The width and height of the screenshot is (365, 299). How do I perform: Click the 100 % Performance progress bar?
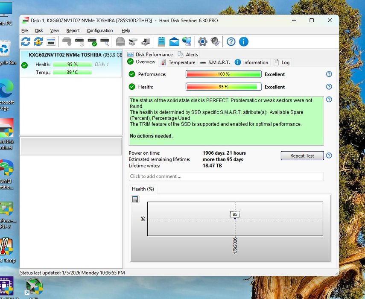click(223, 74)
